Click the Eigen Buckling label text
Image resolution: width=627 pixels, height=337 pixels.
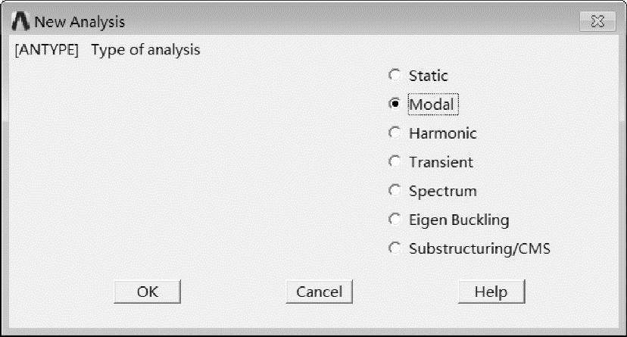coord(459,220)
